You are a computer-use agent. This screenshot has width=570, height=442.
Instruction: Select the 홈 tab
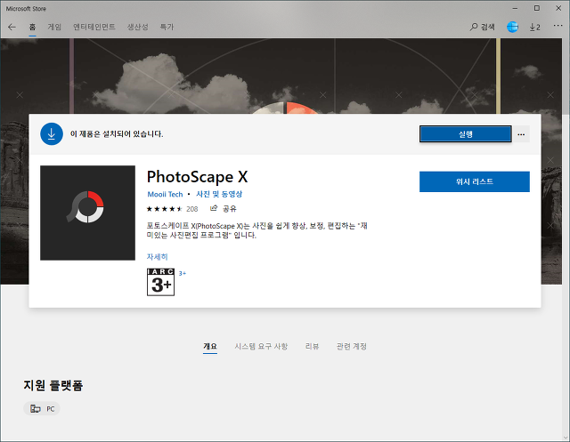32,27
